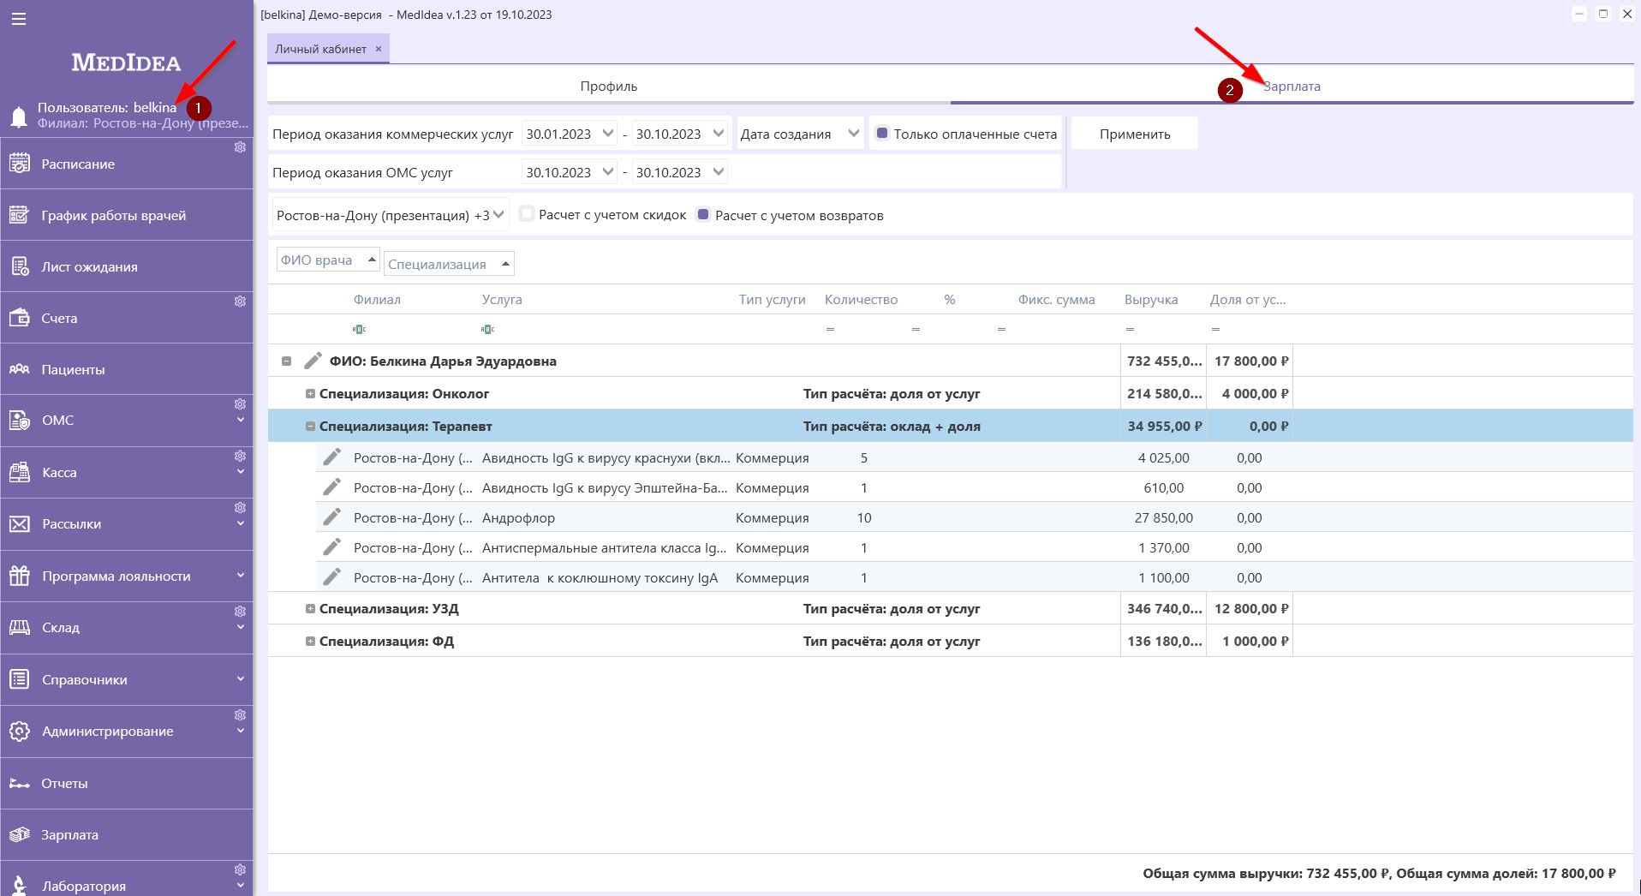1641x896 pixels.
Task: Open the Склад warehouse icon
Action: click(x=19, y=628)
